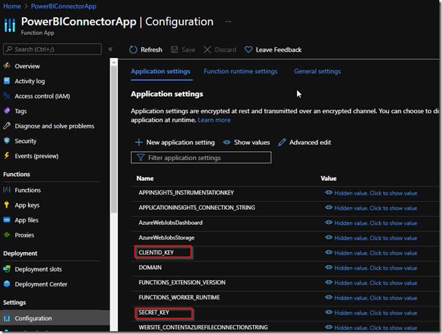This screenshot has width=442, height=334.
Task: Reveal the AzureWebJobsStorage hidden value
Action: click(x=371, y=238)
